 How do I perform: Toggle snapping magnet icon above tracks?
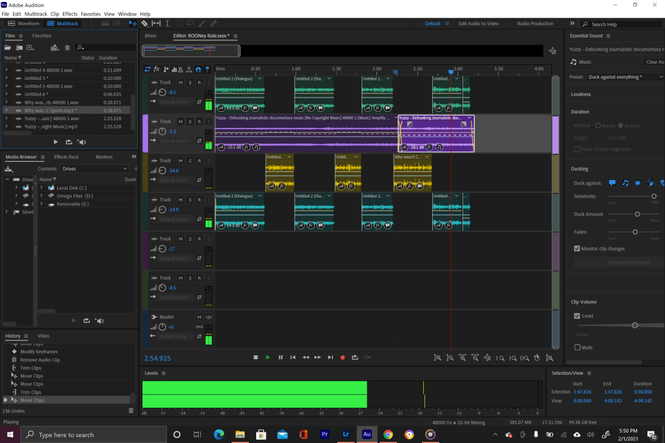(198, 69)
